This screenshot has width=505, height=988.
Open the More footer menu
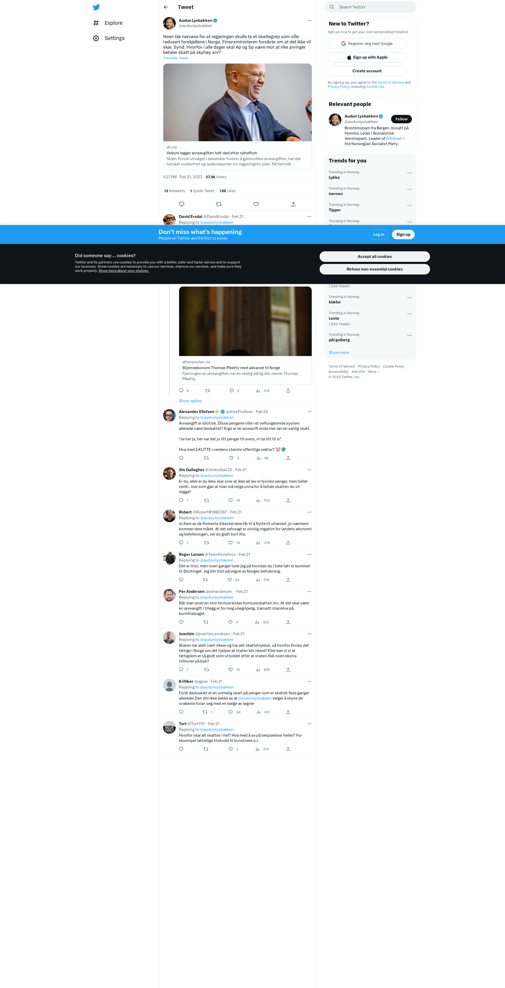[x=374, y=372]
